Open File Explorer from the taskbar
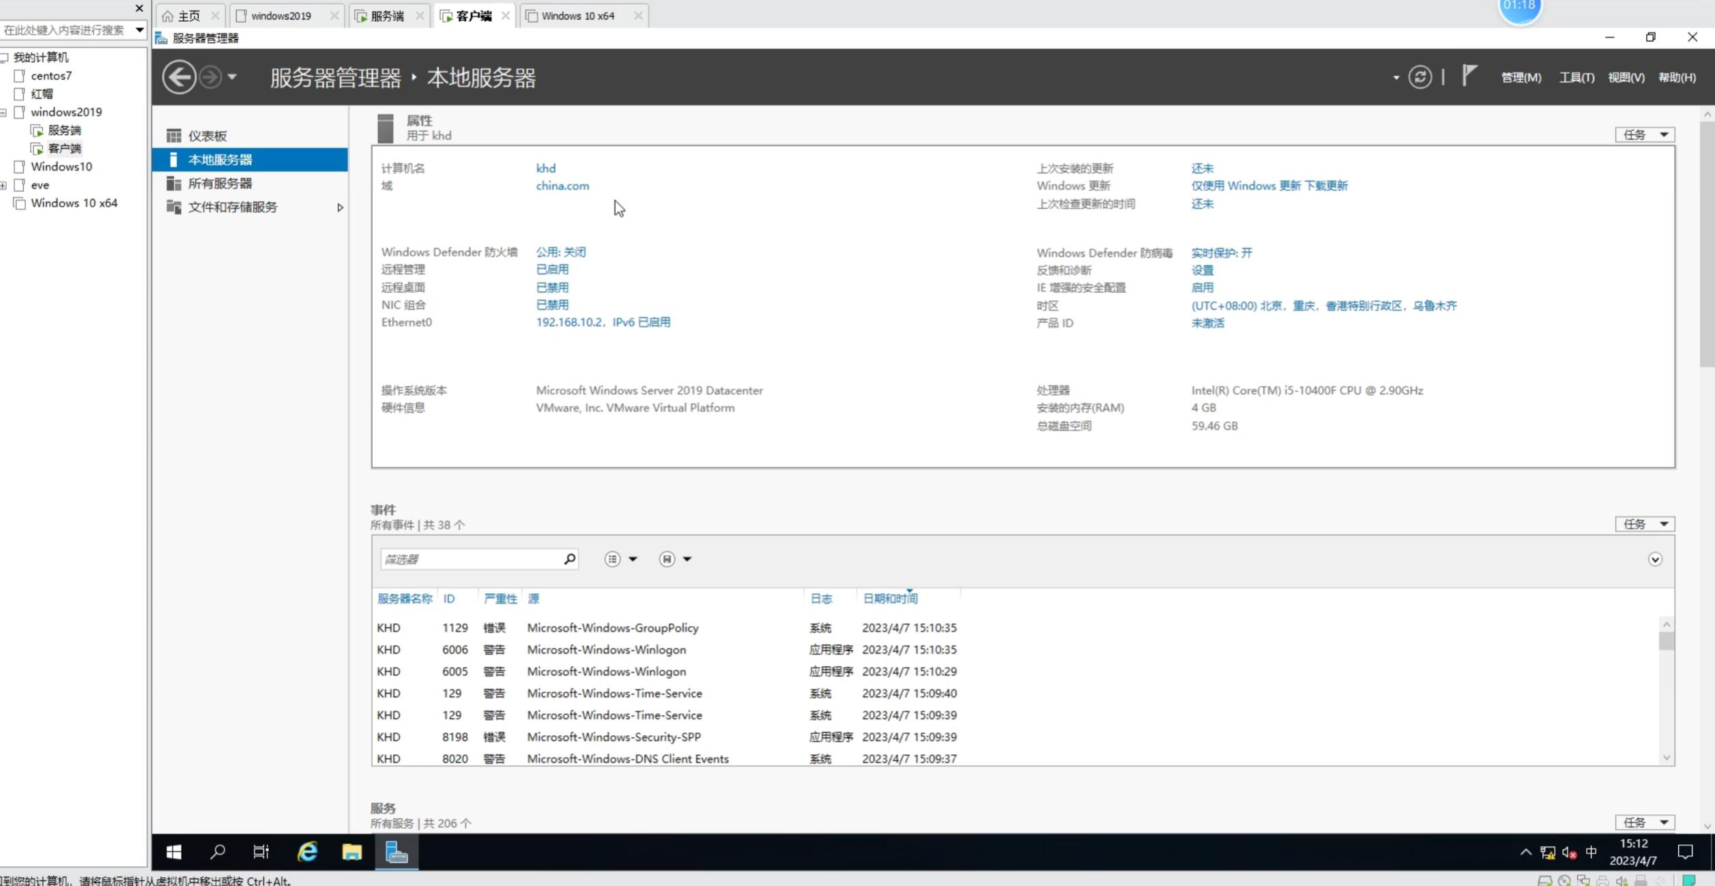 (351, 851)
